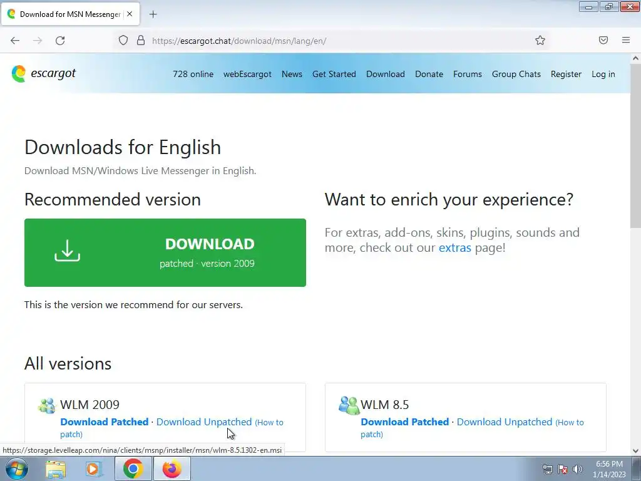
Task: Open webEscargot from the navigation bar
Action: [x=247, y=74]
